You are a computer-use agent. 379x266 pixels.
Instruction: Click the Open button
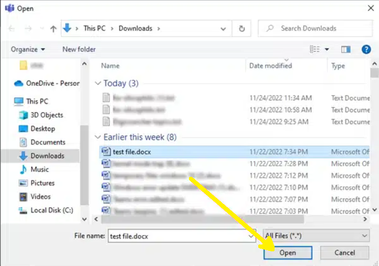tap(288, 253)
